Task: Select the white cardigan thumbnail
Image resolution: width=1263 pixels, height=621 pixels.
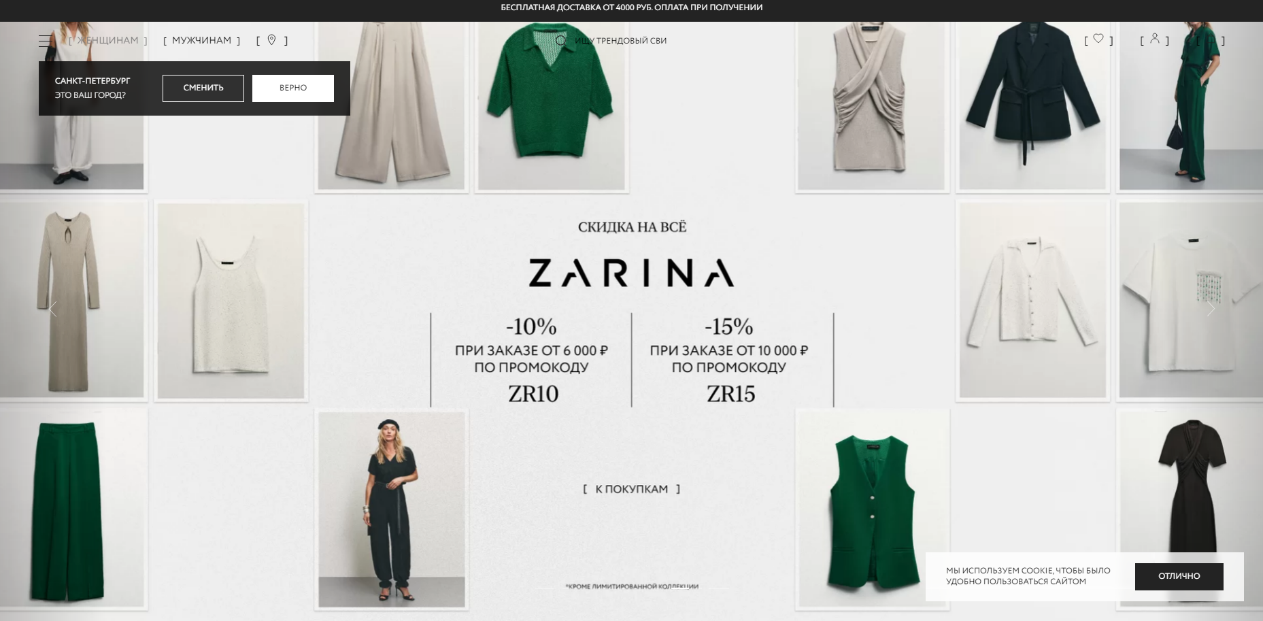Action: click(1032, 301)
